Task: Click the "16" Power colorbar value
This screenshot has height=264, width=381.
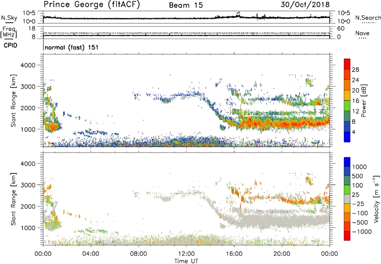Action: 355,101
